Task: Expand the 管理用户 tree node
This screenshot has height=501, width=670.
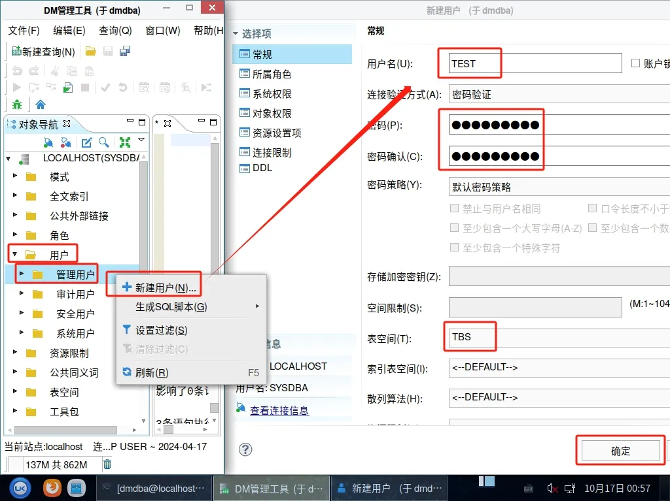Action: click(22, 274)
